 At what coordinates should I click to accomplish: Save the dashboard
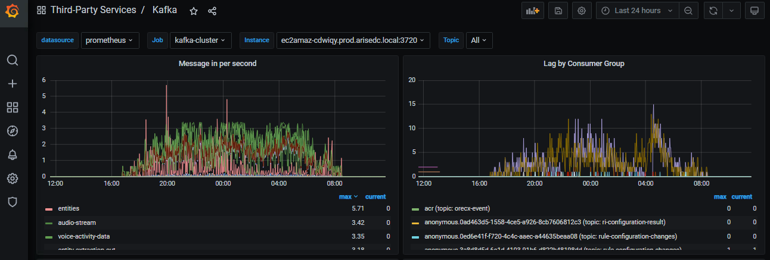(x=558, y=11)
